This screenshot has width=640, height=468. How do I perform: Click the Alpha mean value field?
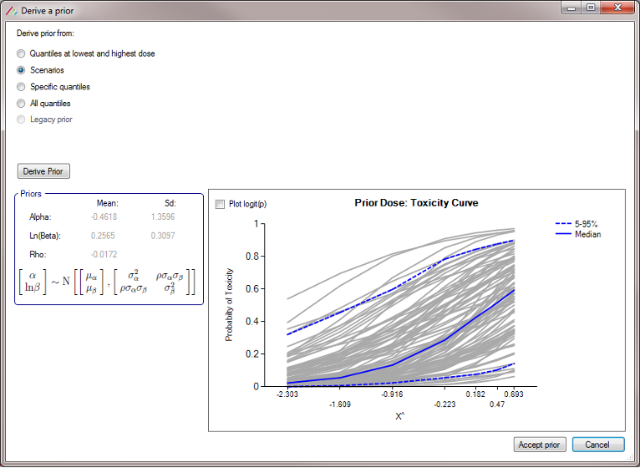[104, 217]
